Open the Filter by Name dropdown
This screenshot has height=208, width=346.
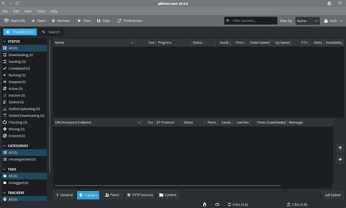point(307,21)
